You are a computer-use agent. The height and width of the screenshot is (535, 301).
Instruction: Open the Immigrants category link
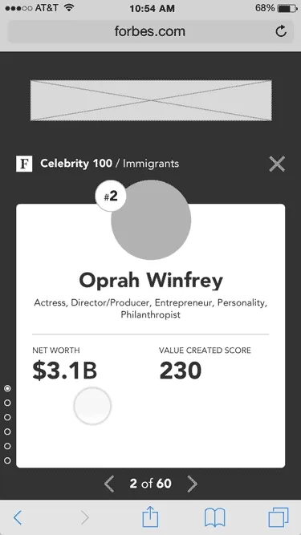[151, 164]
